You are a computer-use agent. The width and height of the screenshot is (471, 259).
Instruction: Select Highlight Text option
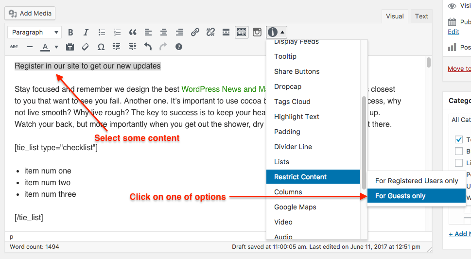pos(314,117)
